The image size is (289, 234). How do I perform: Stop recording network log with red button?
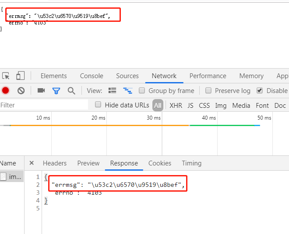pos(6,91)
